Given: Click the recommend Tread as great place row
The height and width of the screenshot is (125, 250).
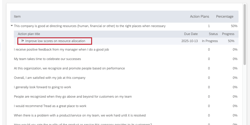Looking at the screenshot, I should [50, 106].
